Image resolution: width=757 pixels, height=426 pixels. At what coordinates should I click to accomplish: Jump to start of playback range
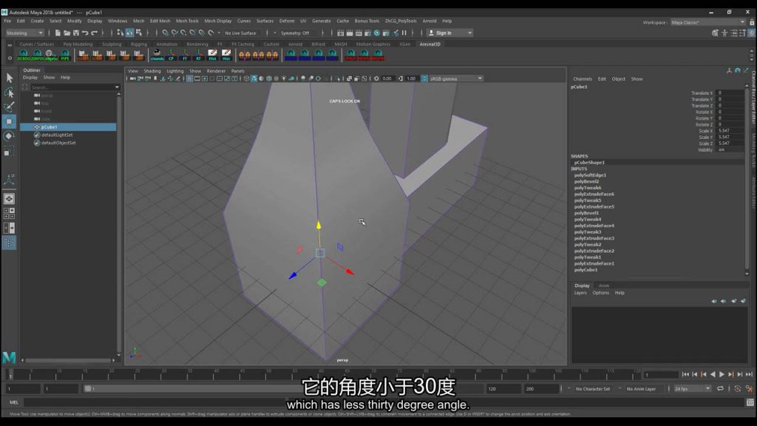[x=685, y=374]
